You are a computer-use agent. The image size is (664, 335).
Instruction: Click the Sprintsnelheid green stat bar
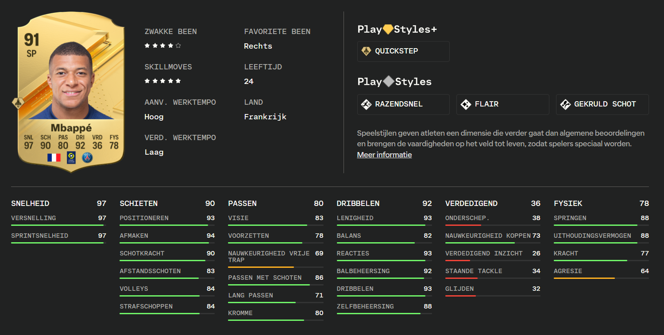pos(57,243)
